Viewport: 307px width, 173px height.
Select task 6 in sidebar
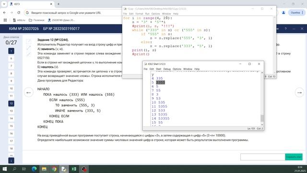pyautogui.click(x=11, y=59)
